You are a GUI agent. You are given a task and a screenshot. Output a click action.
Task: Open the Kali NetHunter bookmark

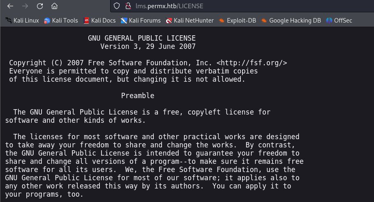[190, 21]
